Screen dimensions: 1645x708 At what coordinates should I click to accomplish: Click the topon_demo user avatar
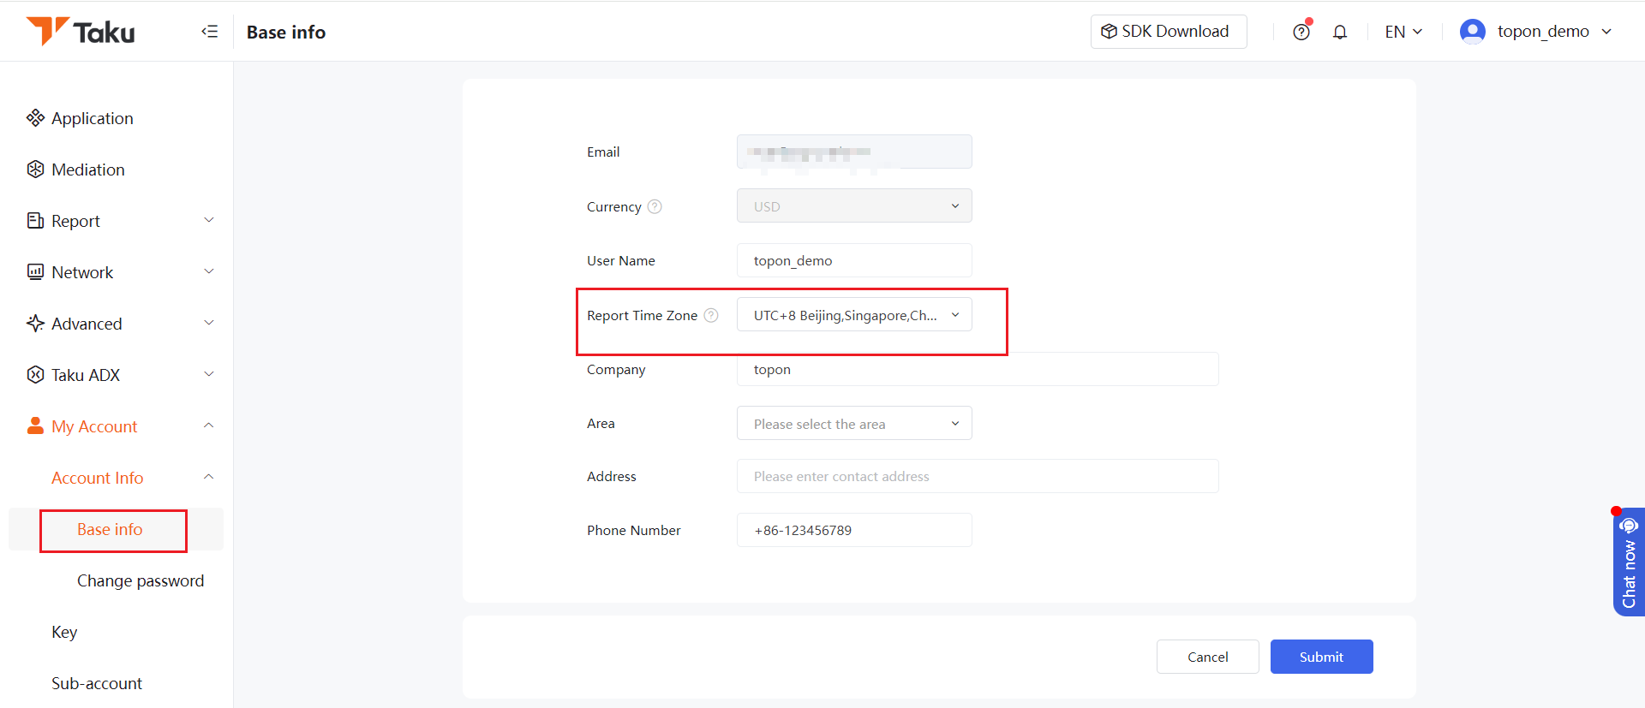pos(1473,32)
